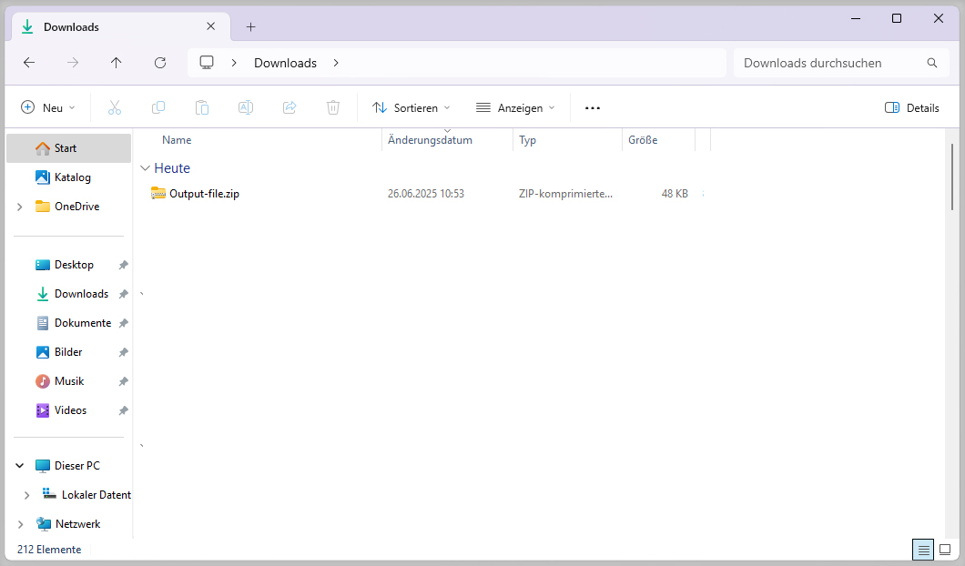Viewport: 965px width, 566px height.
Task: Click the Cut scissors icon
Action: click(115, 107)
